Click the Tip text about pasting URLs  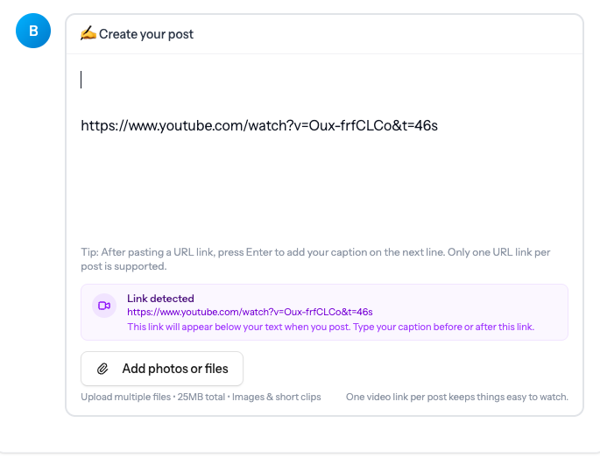click(x=315, y=252)
